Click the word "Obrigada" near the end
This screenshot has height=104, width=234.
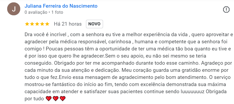tap(216, 92)
